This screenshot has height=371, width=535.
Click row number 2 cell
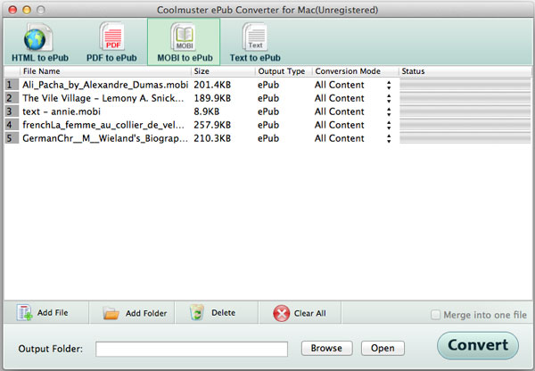[x=12, y=98]
